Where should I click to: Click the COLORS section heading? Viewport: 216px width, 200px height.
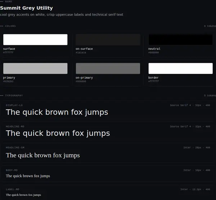click(x=10, y=26)
